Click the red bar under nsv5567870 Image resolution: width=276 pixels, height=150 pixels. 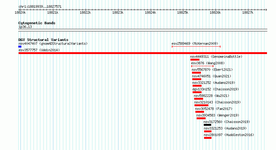[x=196, y=73]
